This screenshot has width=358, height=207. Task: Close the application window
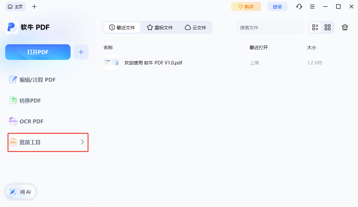[x=351, y=7]
